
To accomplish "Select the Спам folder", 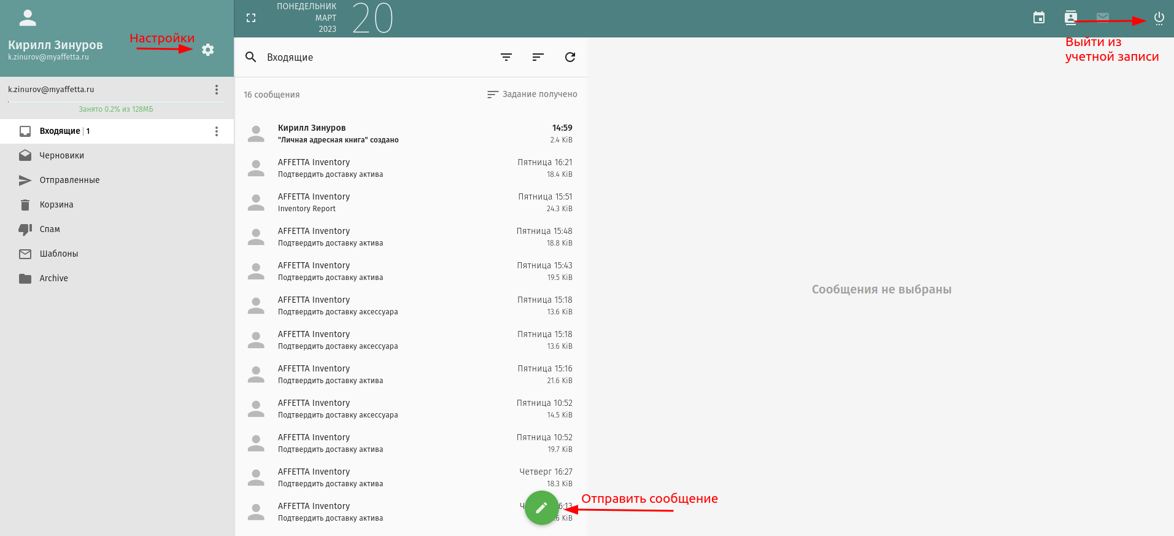I will tap(50, 229).
